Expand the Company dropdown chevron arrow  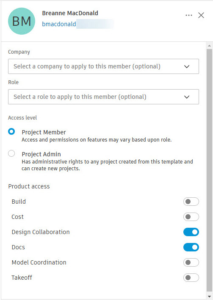tap(187, 67)
